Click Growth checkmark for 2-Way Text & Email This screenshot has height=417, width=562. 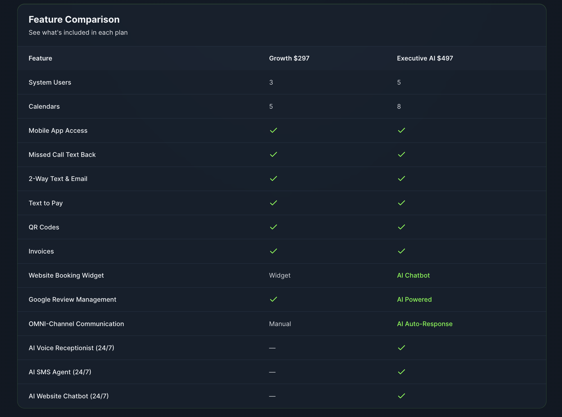tap(273, 179)
